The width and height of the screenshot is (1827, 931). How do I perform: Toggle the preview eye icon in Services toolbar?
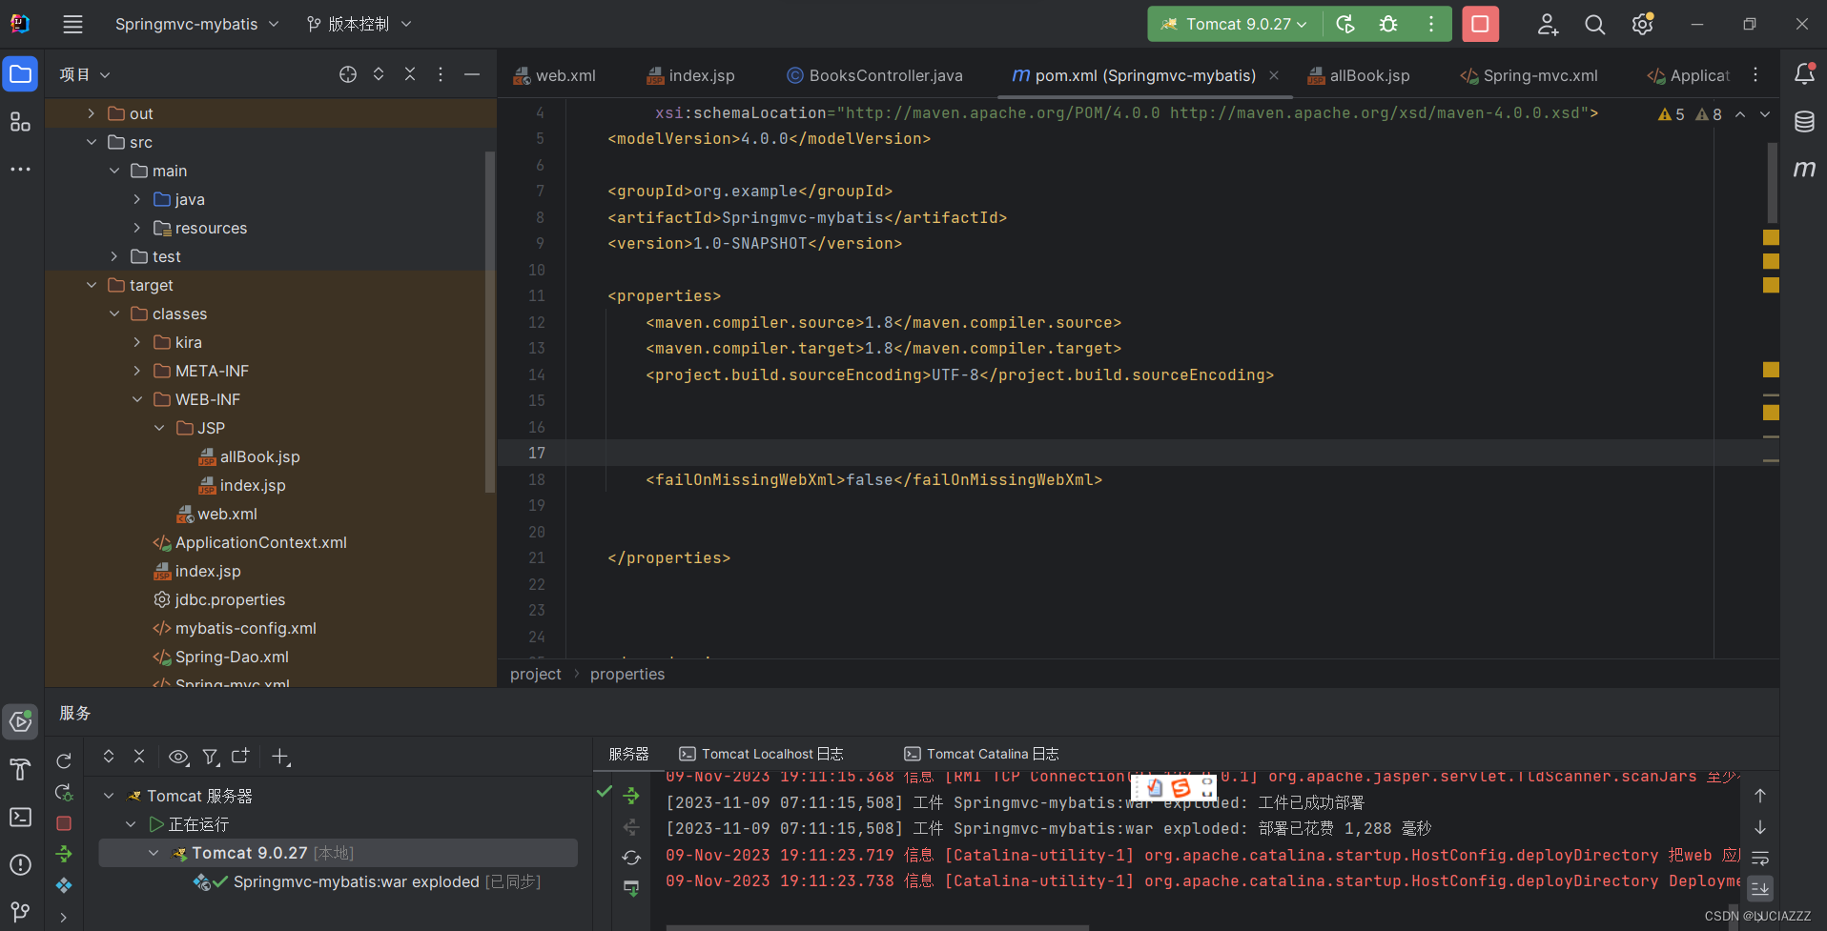tap(178, 756)
